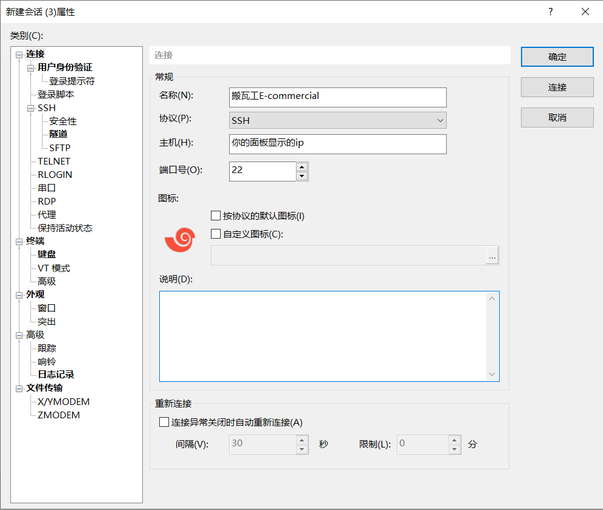The height and width of the screenshot is (510, 603).
Task: Increase port number with up arrow
Action: point(301,167)
